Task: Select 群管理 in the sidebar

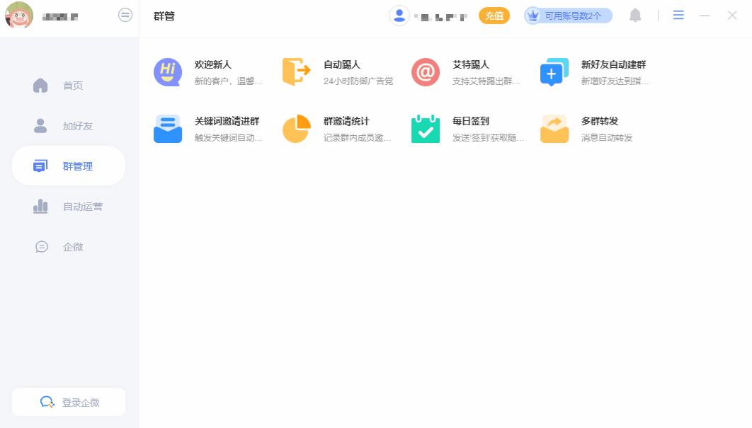Action: [69, 166]
